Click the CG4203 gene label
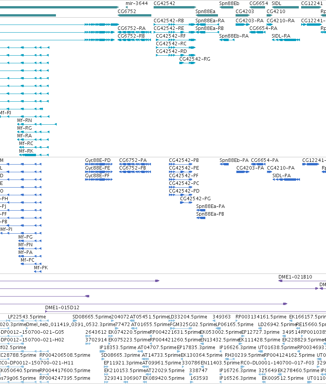Viewport: 326px width, 384px height. 245,11
